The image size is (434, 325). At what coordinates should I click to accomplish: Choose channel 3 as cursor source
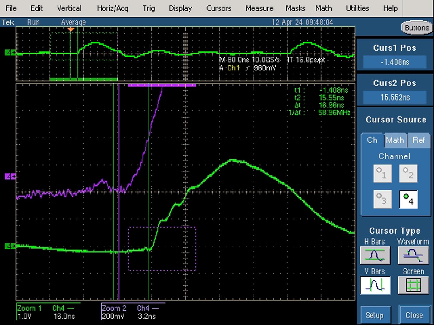coord(382,199)
